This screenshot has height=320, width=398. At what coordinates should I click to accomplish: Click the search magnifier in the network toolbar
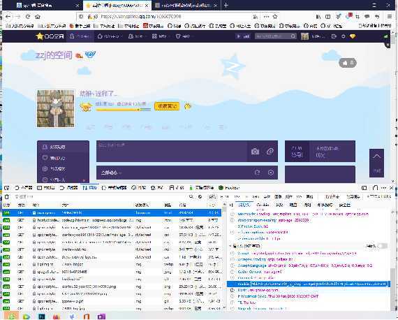pos(191,196)
